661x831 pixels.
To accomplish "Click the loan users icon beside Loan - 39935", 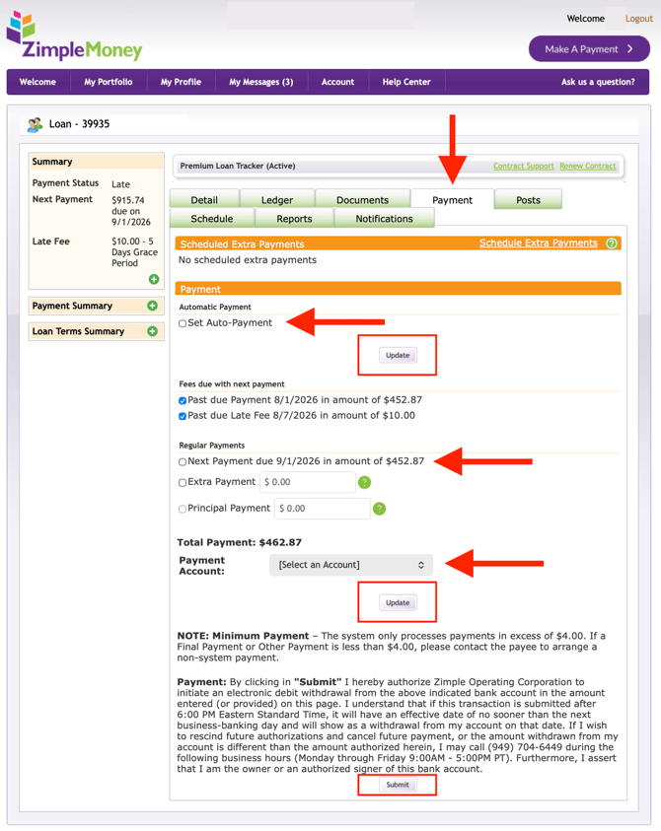I will 35,124.
